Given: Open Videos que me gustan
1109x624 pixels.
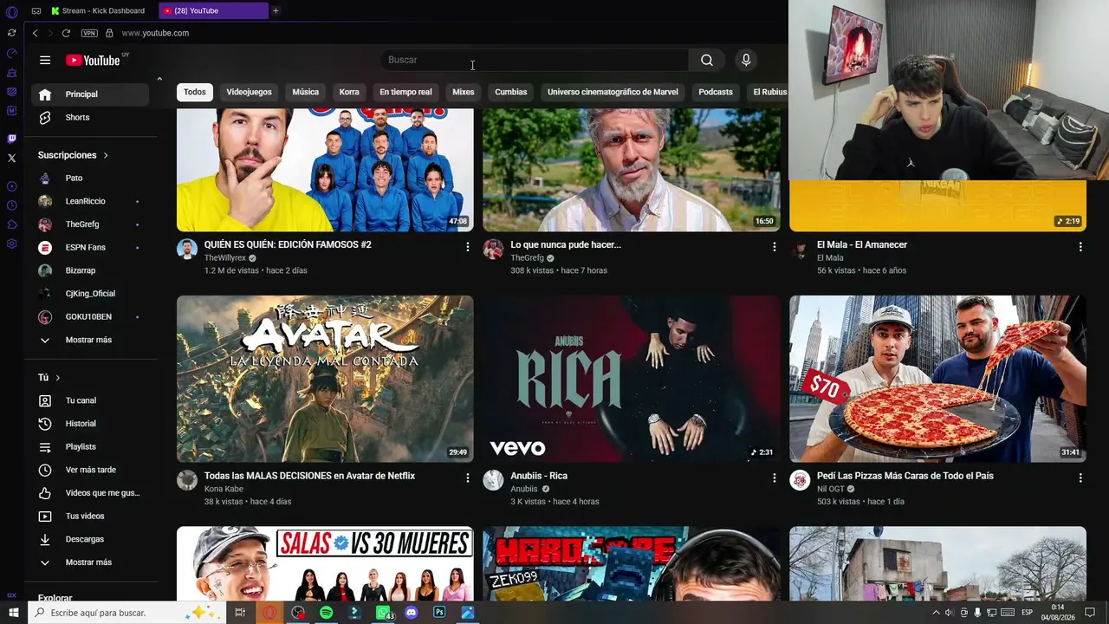Looking at the screenshot, I should tap(90, 493).
